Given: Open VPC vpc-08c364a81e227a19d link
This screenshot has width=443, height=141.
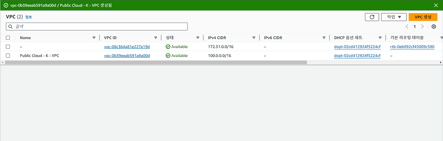Looking at the screenshot, I should tap(127, 47).
